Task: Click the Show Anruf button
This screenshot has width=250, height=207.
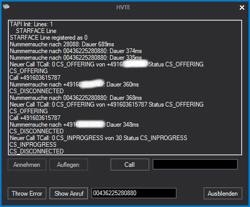Action: click(68, 194)
